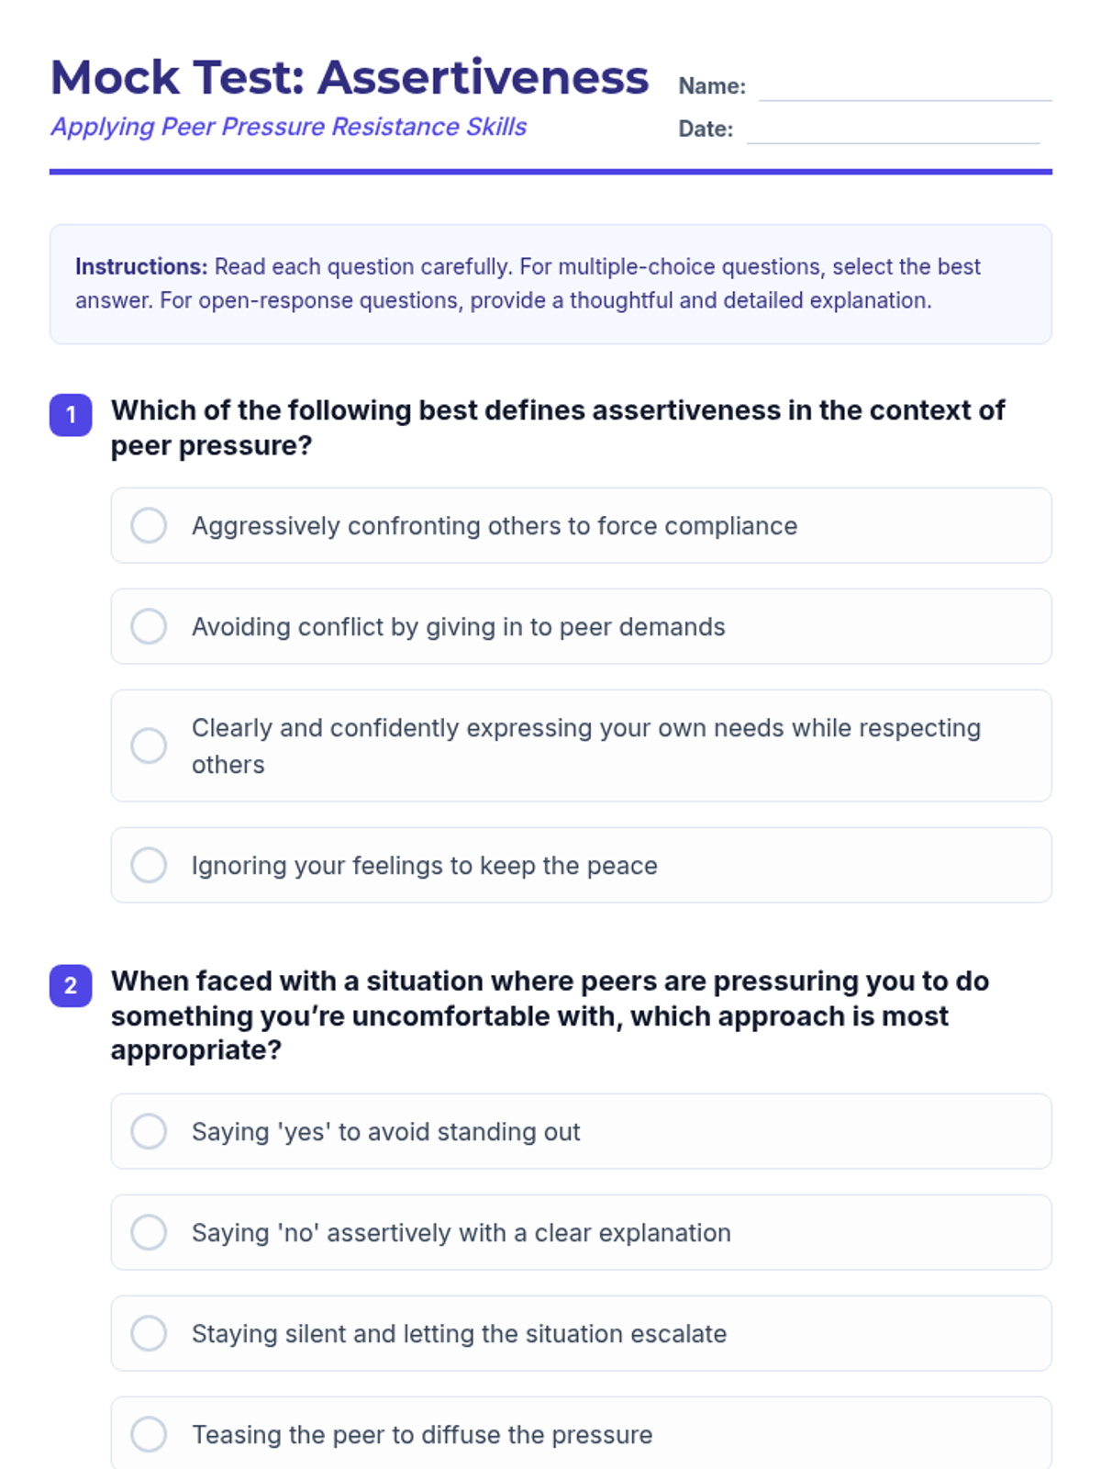Select 'Saying yes to avoid standing out'
This screenshot has height=1469, width=1101.
149,1131
